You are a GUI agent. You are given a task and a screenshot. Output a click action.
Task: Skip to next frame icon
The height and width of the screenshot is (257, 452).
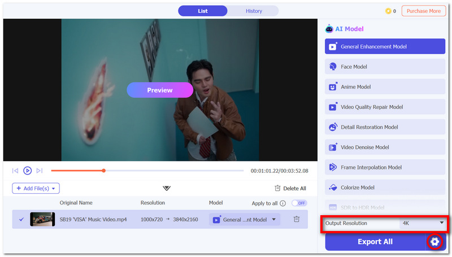click(40, 171)
